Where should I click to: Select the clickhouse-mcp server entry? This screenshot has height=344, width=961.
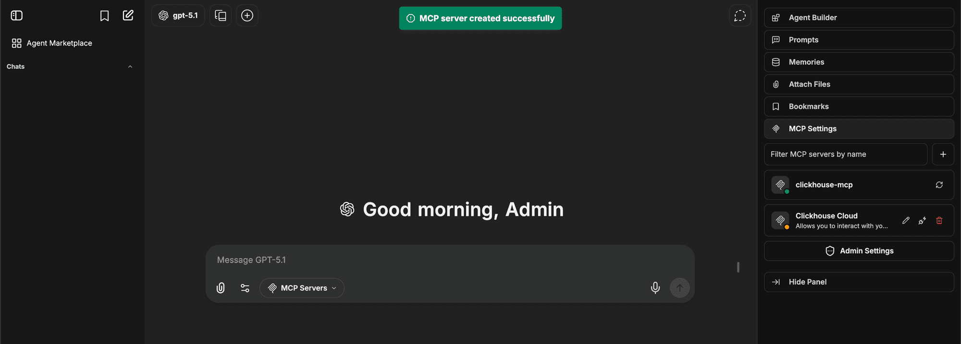[859, 185]
